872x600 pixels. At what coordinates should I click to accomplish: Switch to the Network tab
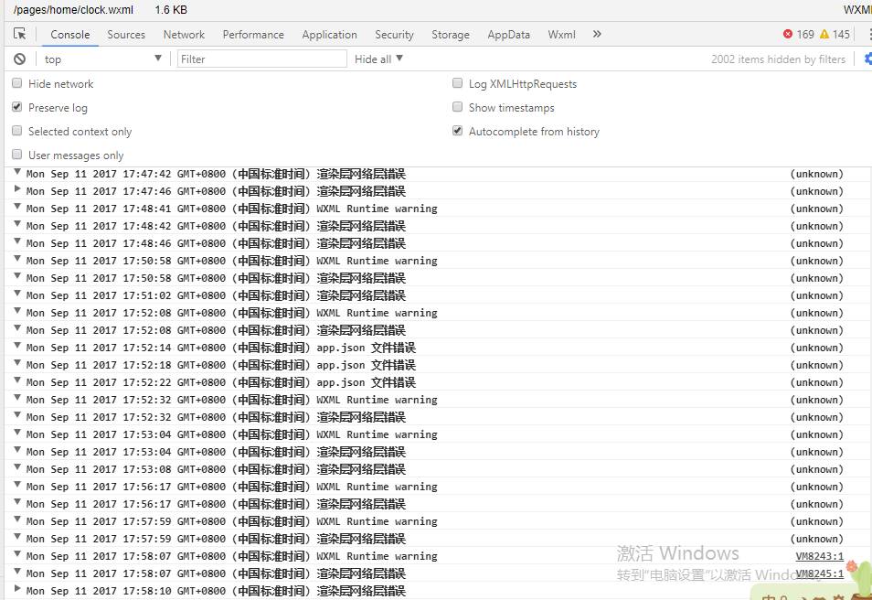[184, 34]
